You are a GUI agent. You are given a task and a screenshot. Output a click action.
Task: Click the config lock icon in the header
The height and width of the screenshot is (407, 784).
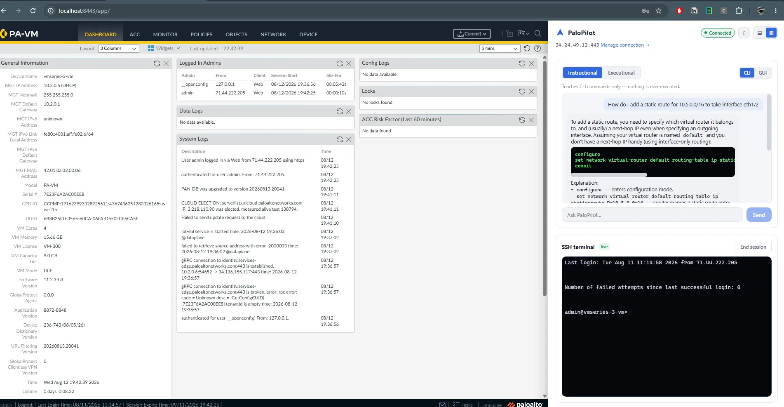click(x=509, y=34)
